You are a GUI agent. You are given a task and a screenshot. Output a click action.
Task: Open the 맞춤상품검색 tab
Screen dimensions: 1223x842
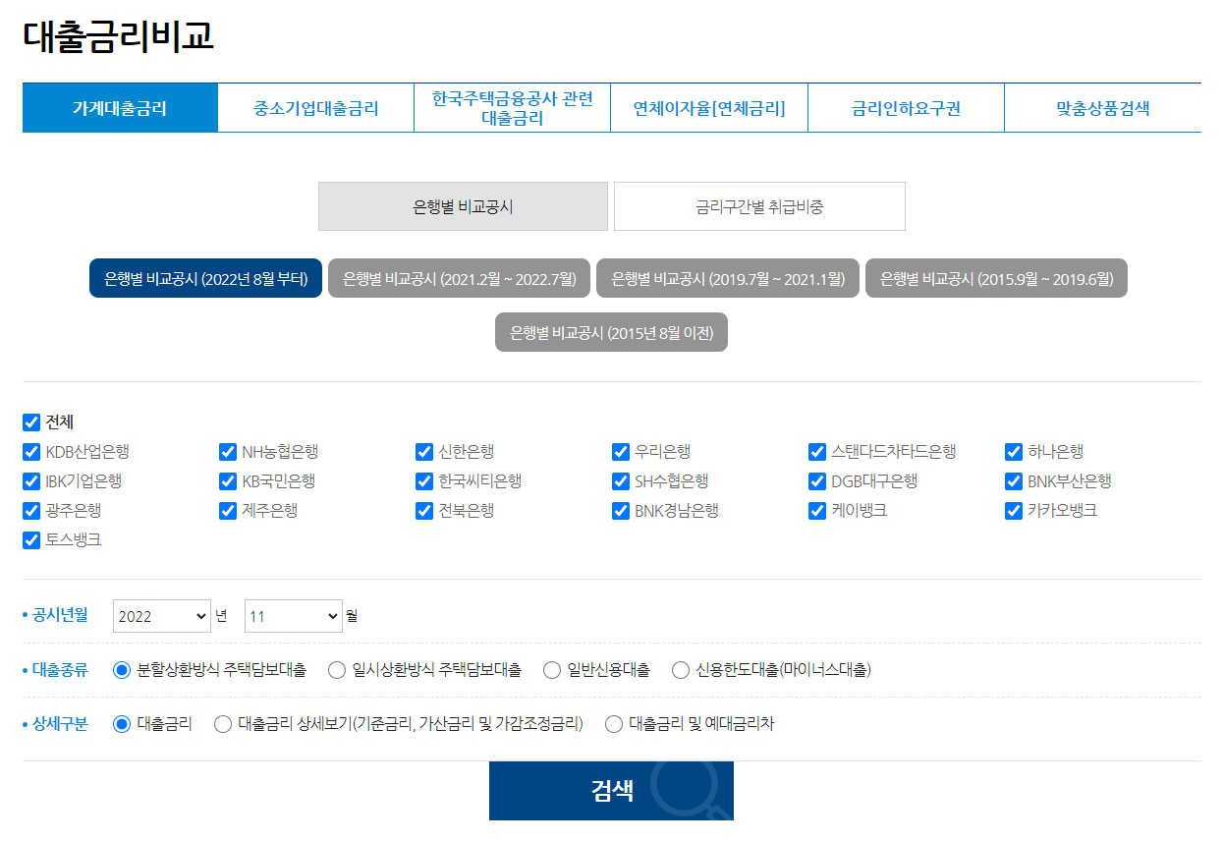(x=1101, y=107)
